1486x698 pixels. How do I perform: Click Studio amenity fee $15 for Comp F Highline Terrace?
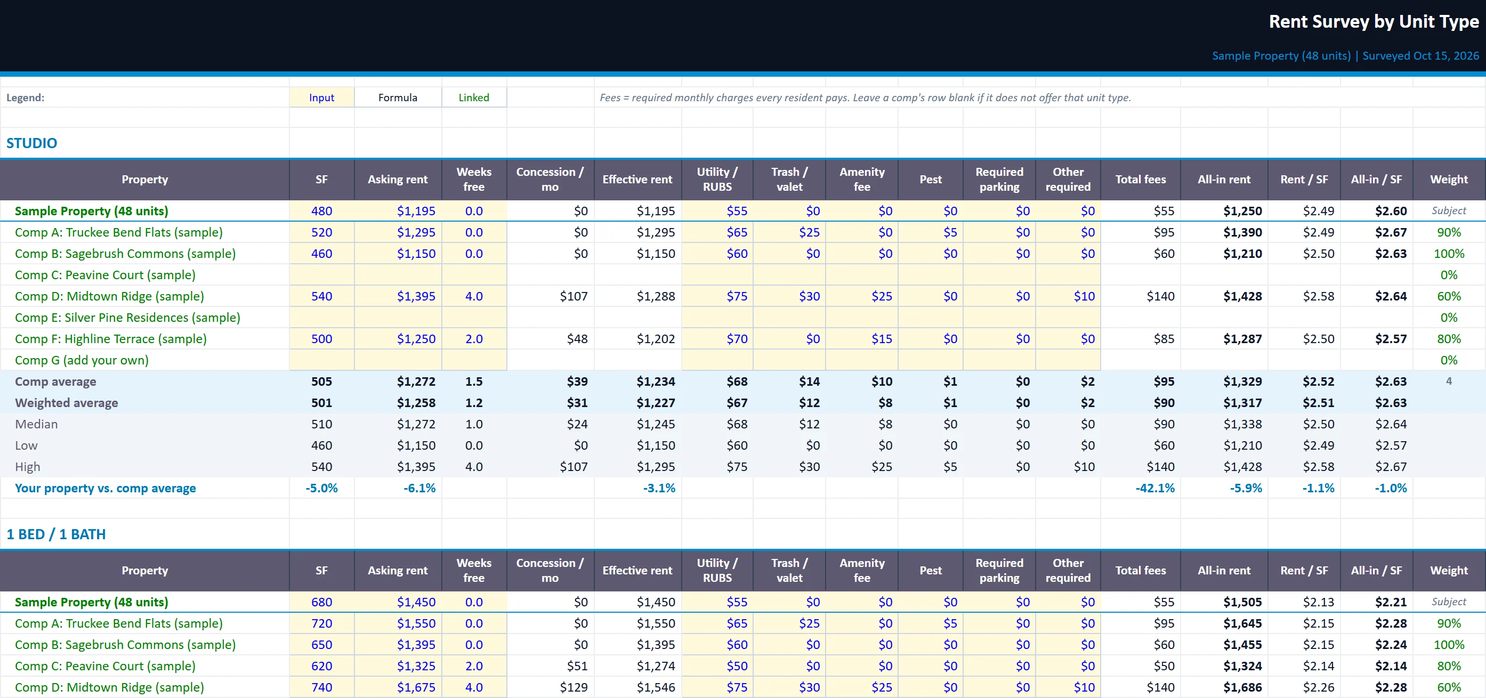click(862, 339)
